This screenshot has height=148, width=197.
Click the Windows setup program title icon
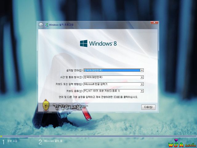tap(47, 25)
